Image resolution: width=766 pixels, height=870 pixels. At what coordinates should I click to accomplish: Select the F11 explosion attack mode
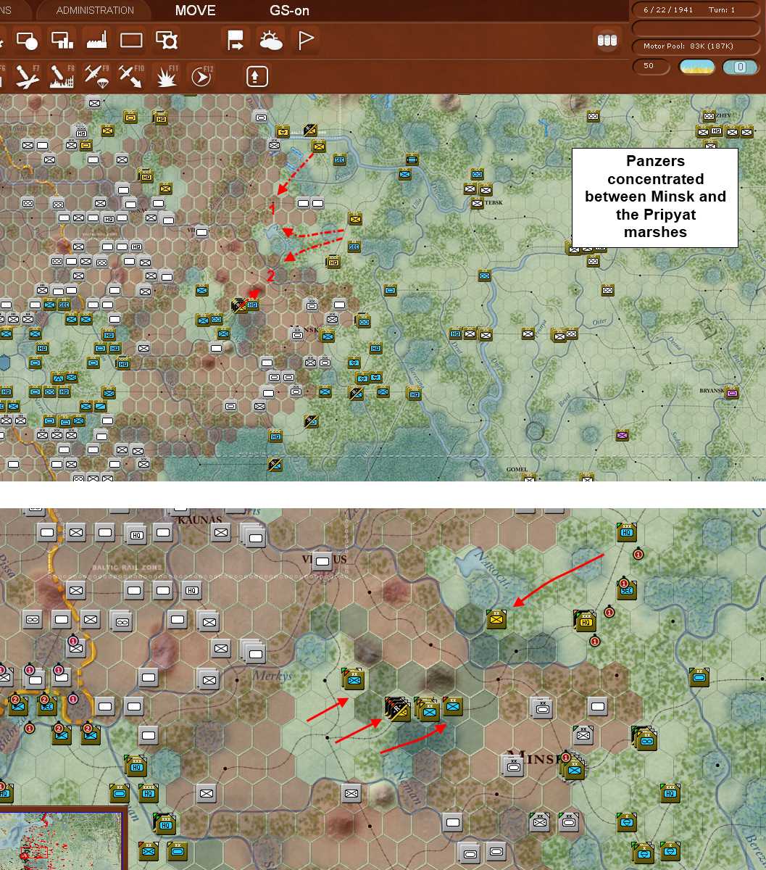click(166, 76)
